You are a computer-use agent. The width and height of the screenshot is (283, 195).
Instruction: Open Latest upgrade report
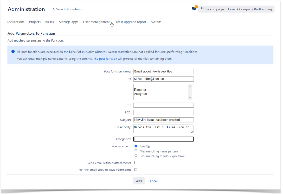pyautogui.click(x=130, y=22)
